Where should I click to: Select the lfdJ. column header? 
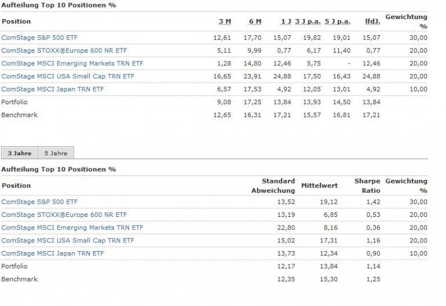[372, 21]
